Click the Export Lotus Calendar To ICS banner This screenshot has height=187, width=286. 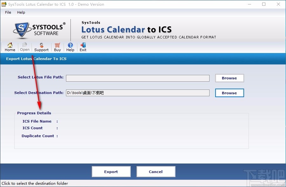pyautogui.click(x=36, y=58)
